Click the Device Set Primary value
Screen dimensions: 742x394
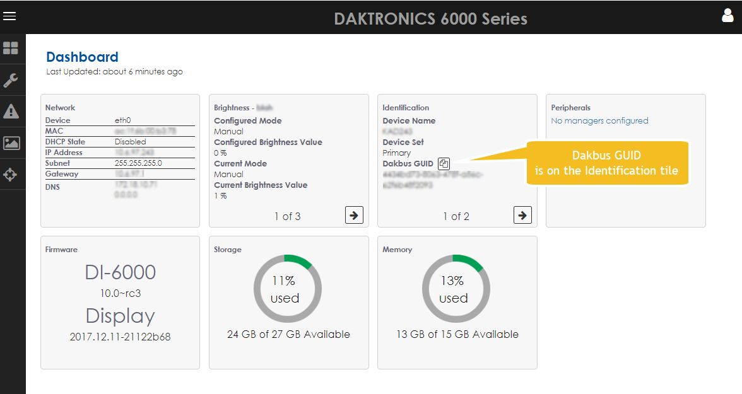pyautogui.click(x=396, y=153)
